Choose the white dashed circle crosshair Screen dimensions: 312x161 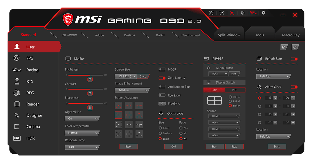129,134
